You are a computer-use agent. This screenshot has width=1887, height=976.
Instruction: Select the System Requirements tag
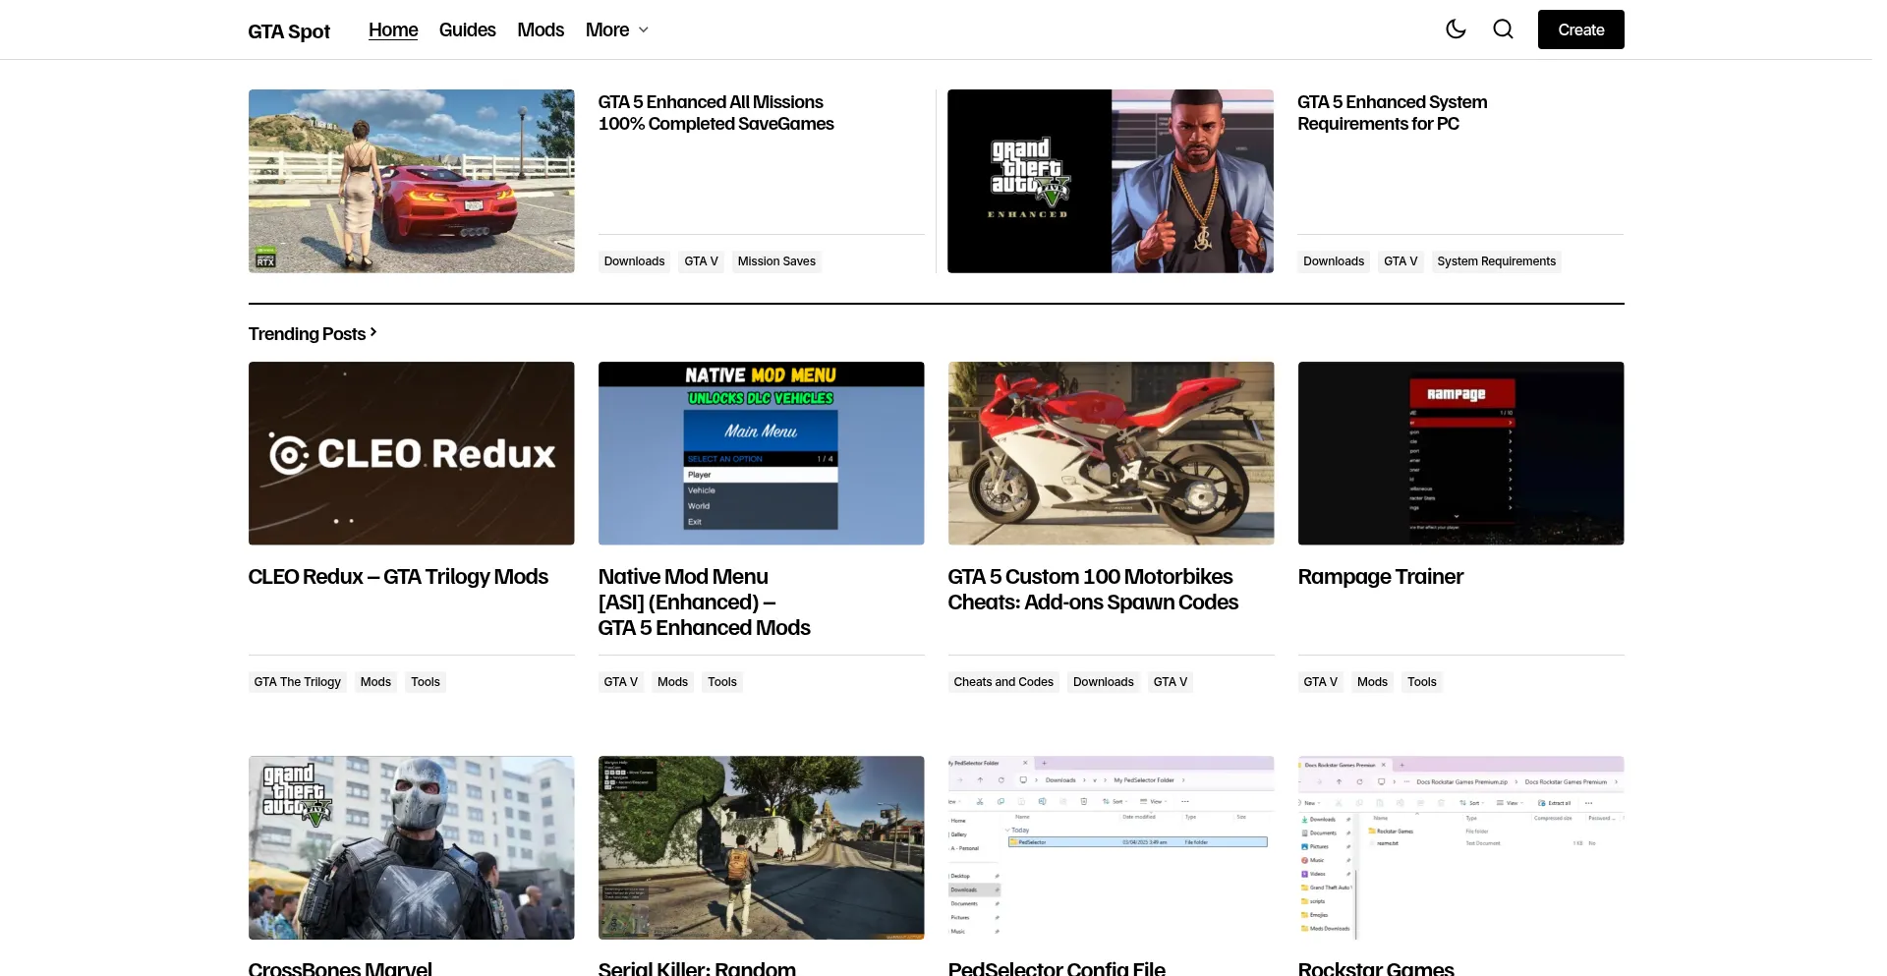tap(1496, 261)
